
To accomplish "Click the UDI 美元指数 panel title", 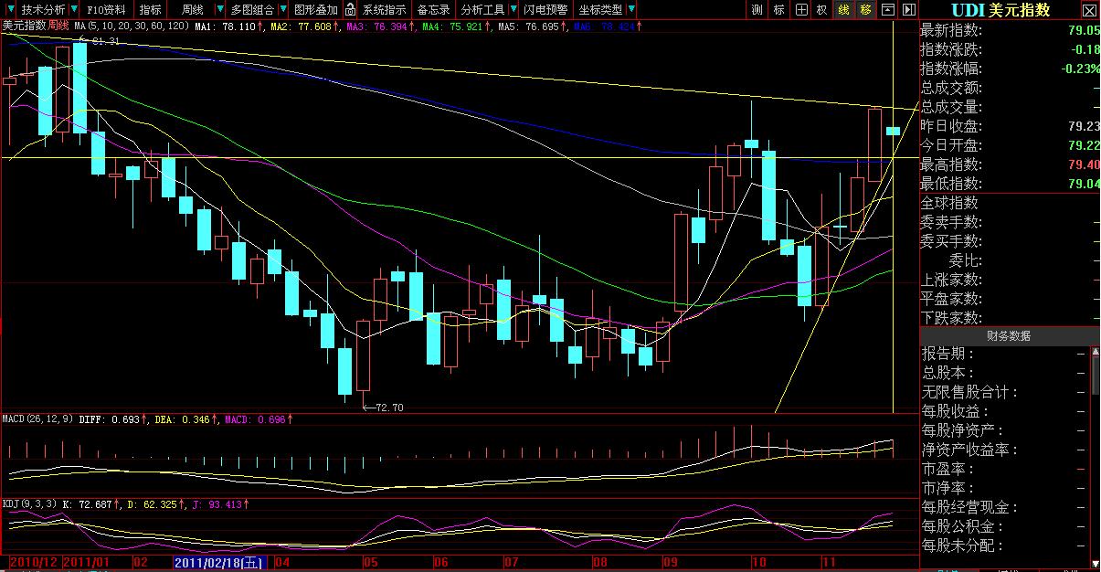I will [x=1000, y=10].
